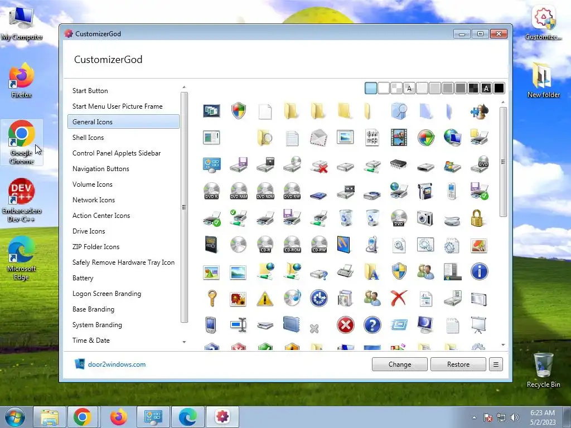The height and width of the screenshot is (428, 571).
Task: Choose the solid black background swatch
Action: [499, 88]
